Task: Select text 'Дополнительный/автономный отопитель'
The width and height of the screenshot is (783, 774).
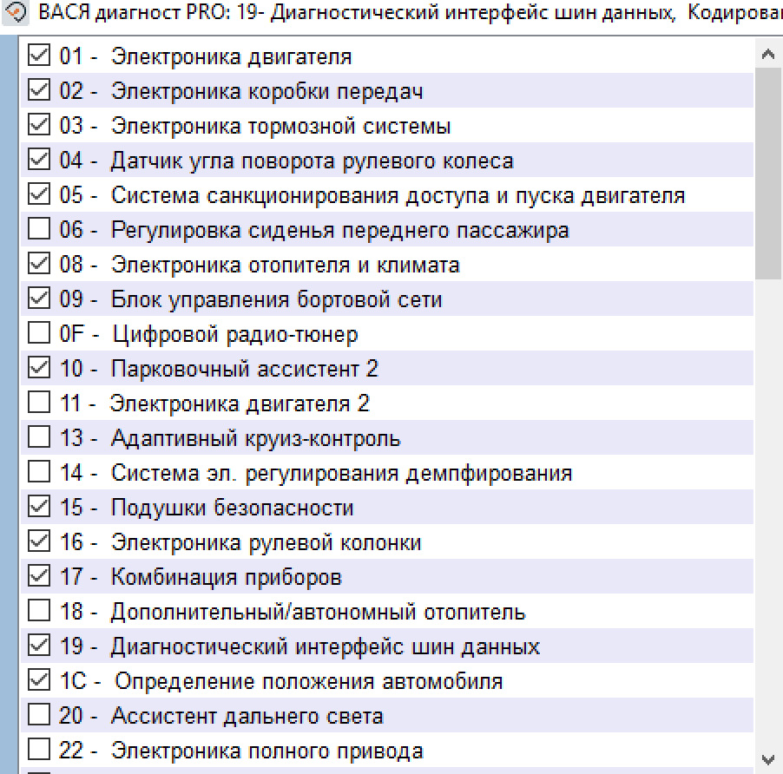Action: [x=318, y=612]
